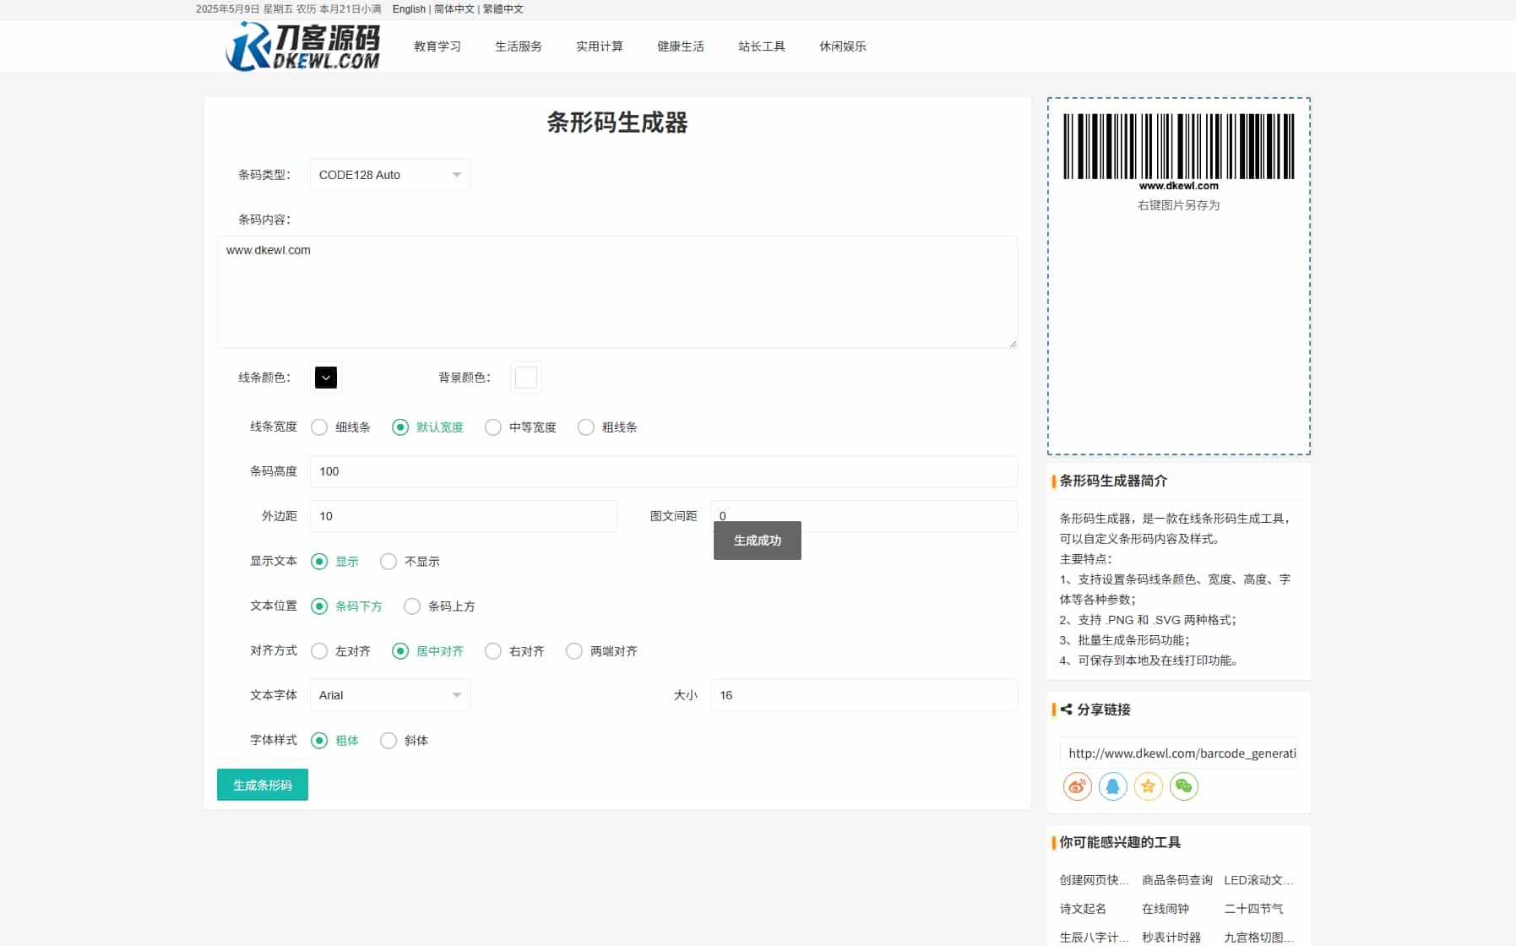This screenshot has height=946, width=1516.
Task: Share using the WeChat icon
Action: pyautogui.click(x=1185, y=786)
